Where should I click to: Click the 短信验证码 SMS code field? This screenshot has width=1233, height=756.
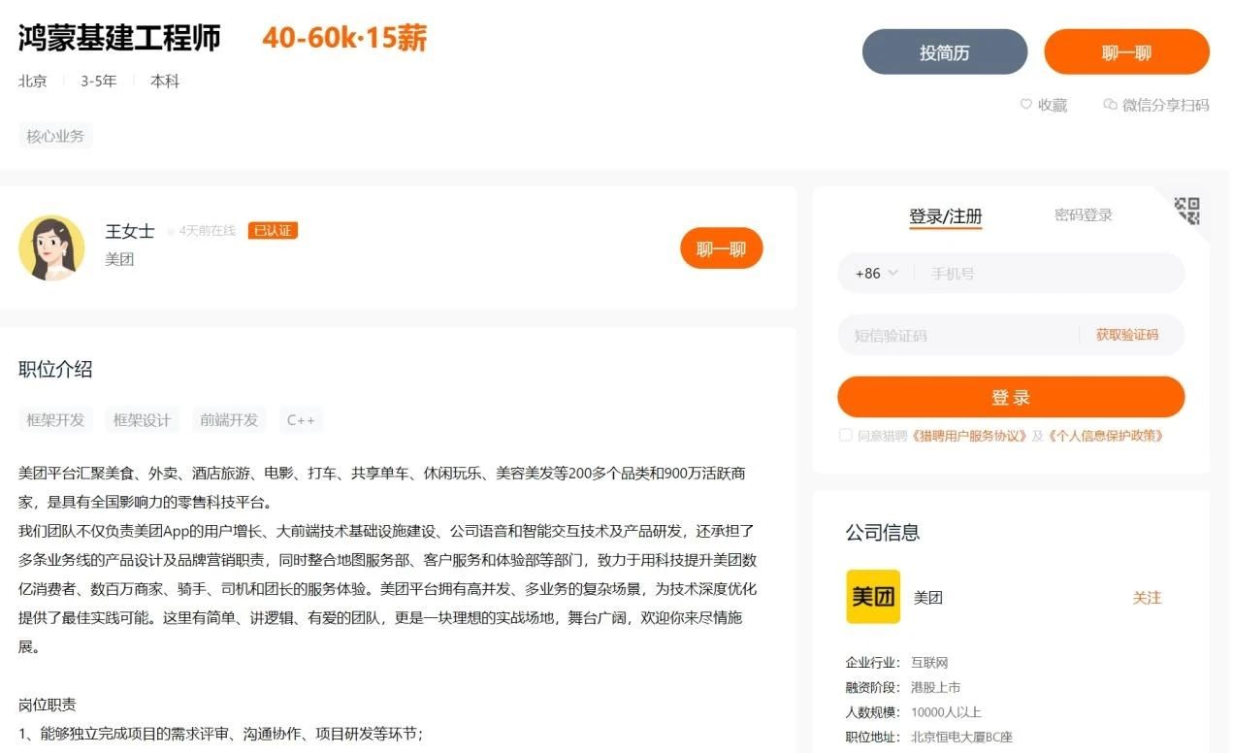[951, 335]
